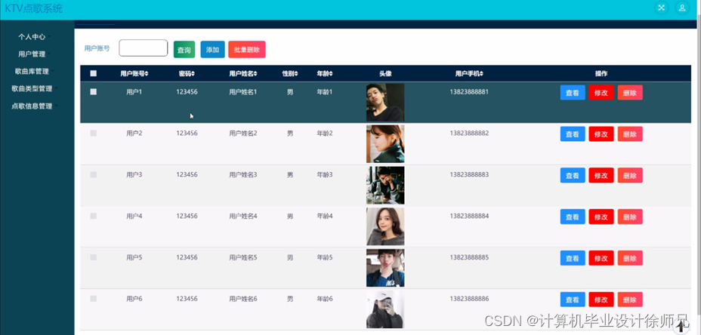Open avatar photo of 用户6

click(385, 309)
